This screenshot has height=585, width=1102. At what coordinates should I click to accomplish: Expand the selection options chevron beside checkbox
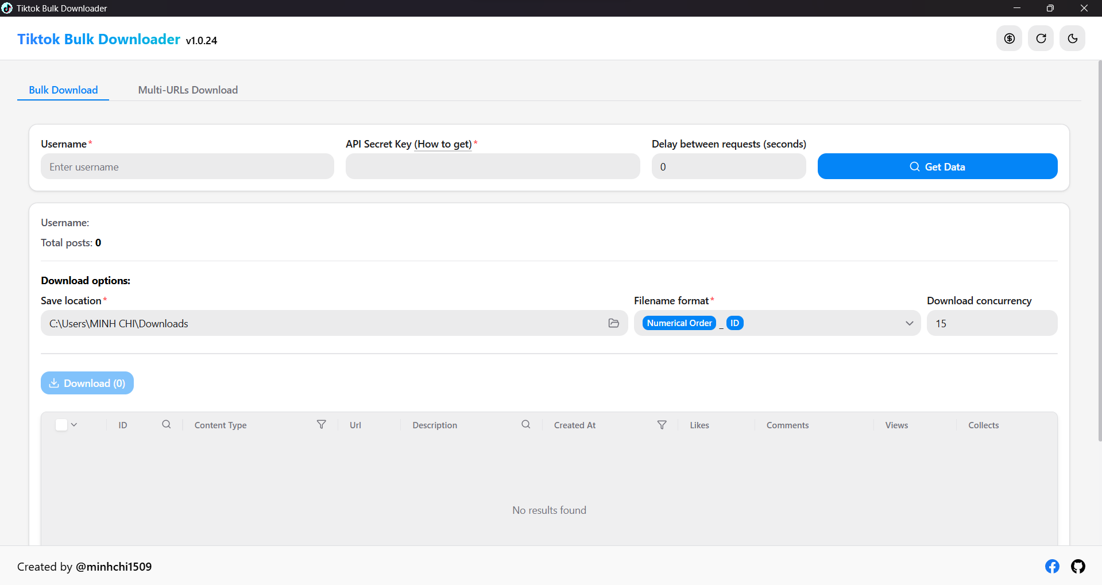[x=74, y=425]
